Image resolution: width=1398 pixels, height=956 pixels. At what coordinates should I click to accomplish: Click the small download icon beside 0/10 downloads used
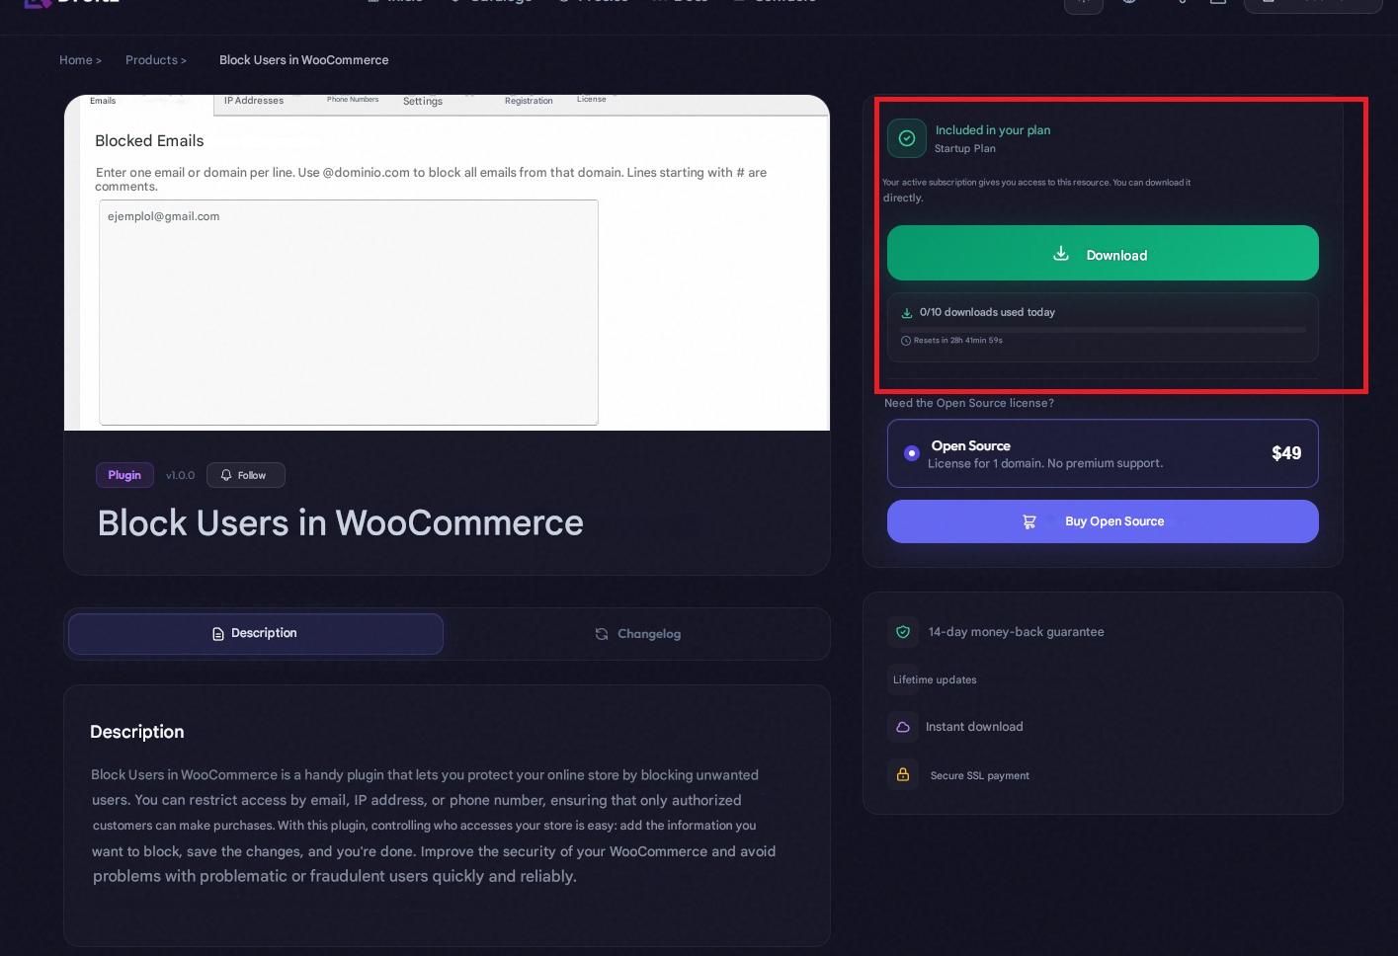pos(907,313)
